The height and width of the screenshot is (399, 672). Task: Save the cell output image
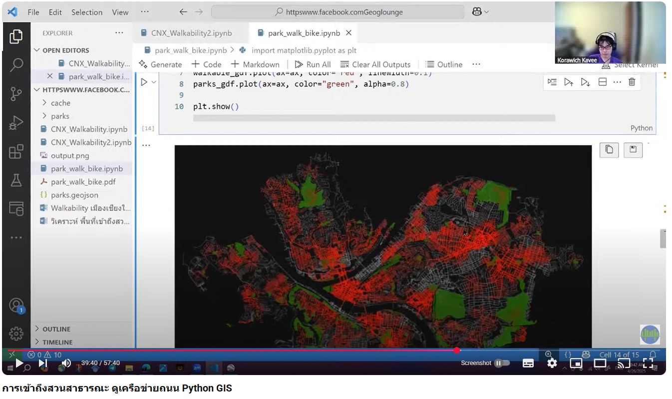[x=633, y=149]
